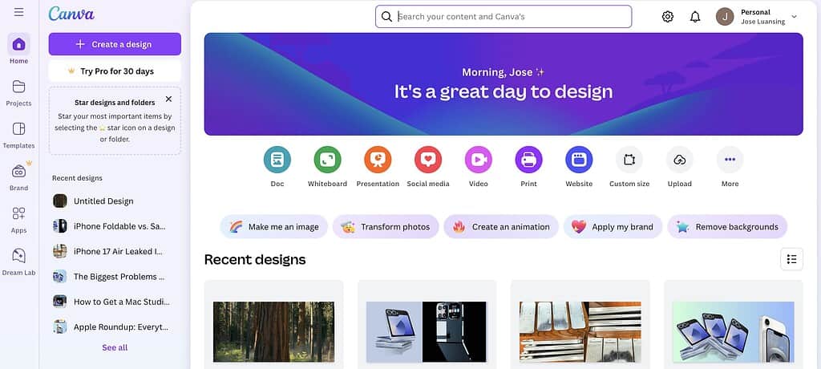Go to Projects in the sidebar
This screenshot has height=369, width=821.
pyautogui.click(x=19, y=93)
